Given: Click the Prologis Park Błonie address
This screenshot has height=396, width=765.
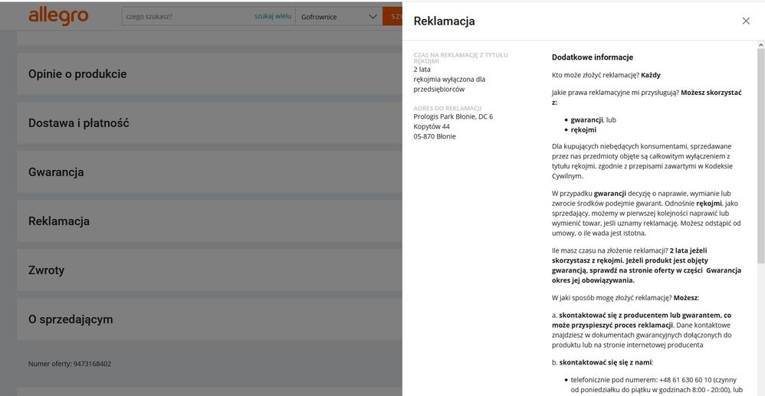Looking at the screenshot, I should click(453, 117).
